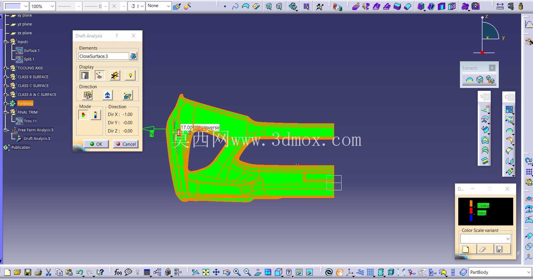Click the inverse direction icon in Draft Analysis

[127, 95]
